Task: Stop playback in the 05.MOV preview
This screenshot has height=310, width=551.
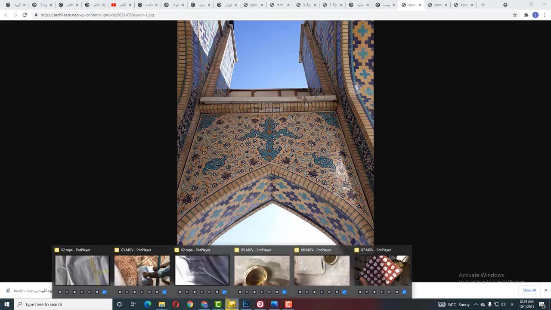Action: (254, 292)
